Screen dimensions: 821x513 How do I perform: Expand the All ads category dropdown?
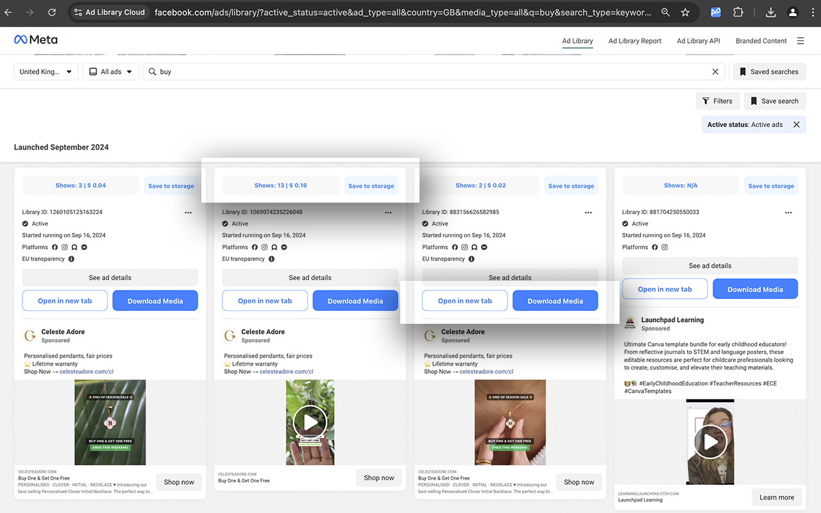pyautogui.click(x=111, y=72)
